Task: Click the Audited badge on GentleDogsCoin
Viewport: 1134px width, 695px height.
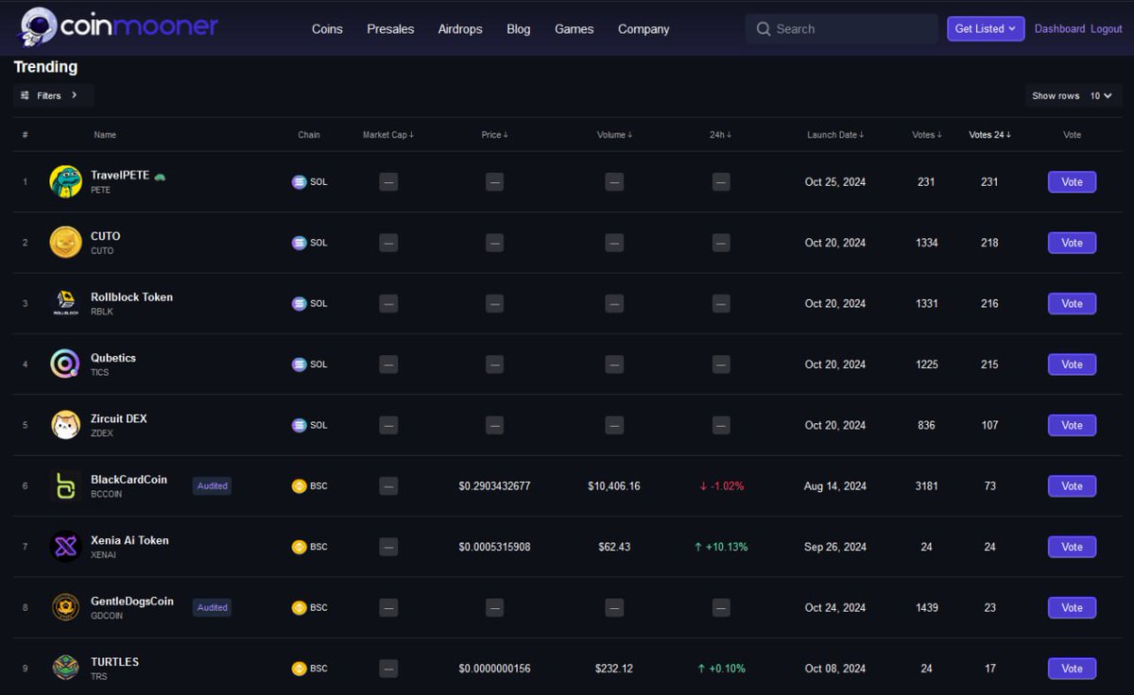Action: click(212, 608)
